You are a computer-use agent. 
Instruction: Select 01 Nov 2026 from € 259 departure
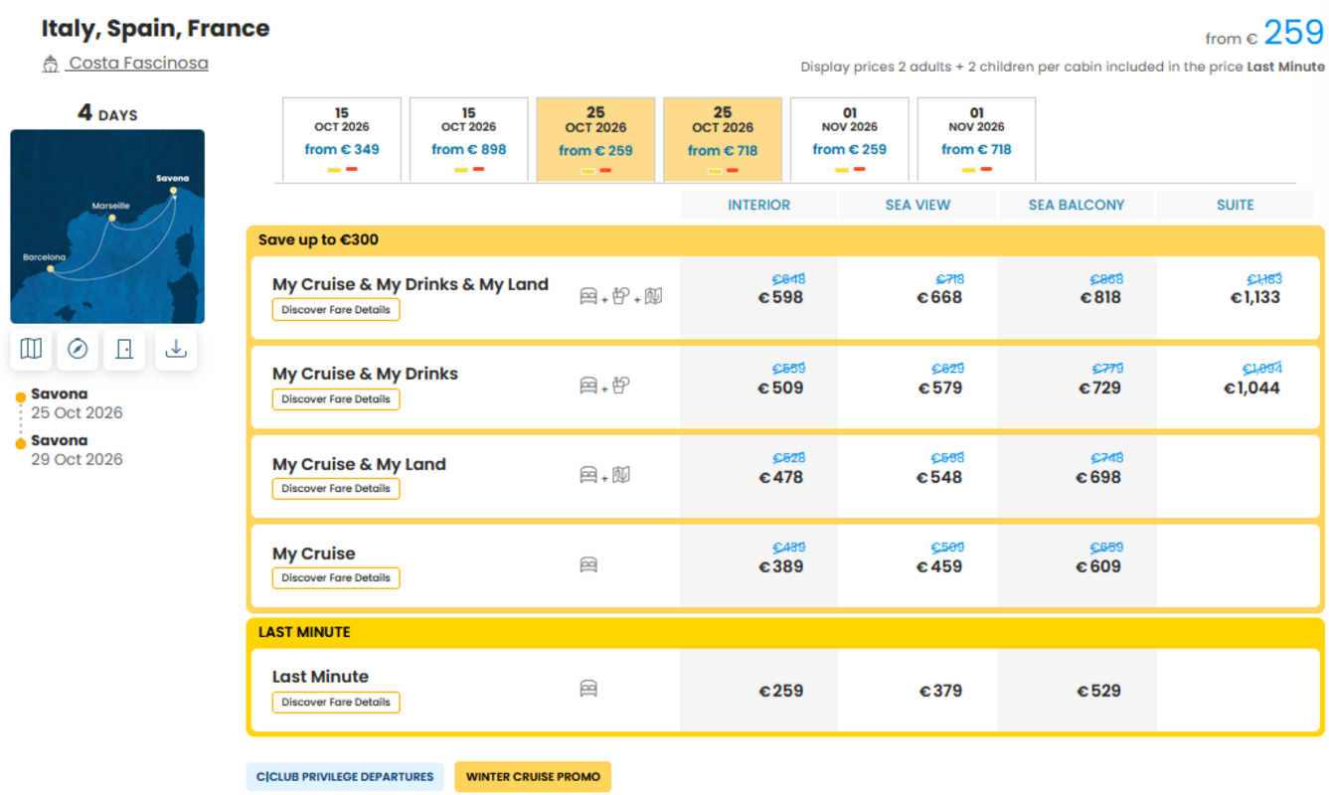pos(849,139)
